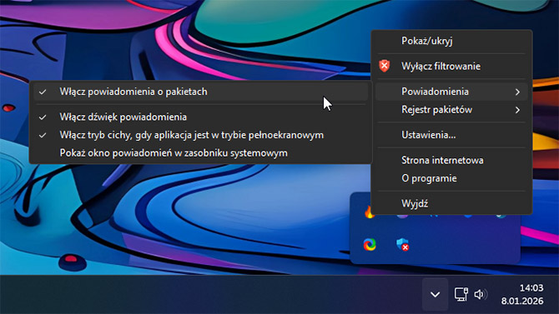Click the arrow next to Powiadomienia
This screenshot has width=559, height=314.
(517, 92)
